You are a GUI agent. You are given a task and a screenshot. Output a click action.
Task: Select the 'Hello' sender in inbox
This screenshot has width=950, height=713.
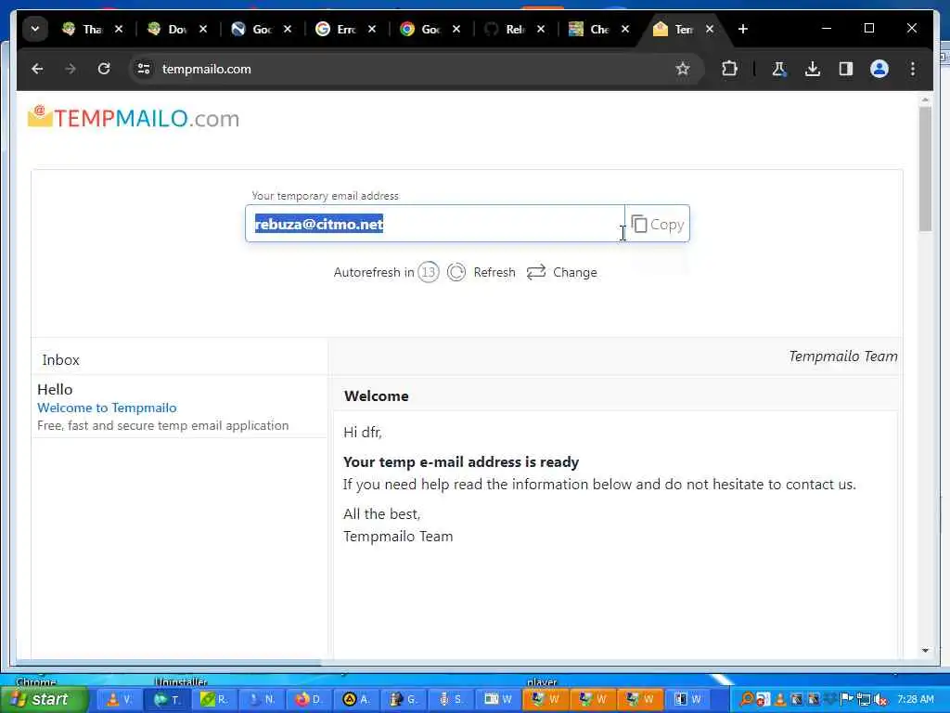pos(55,389)
